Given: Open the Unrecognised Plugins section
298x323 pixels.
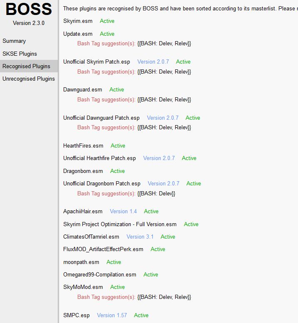Looking at the screenshot, I should (28, 79).
